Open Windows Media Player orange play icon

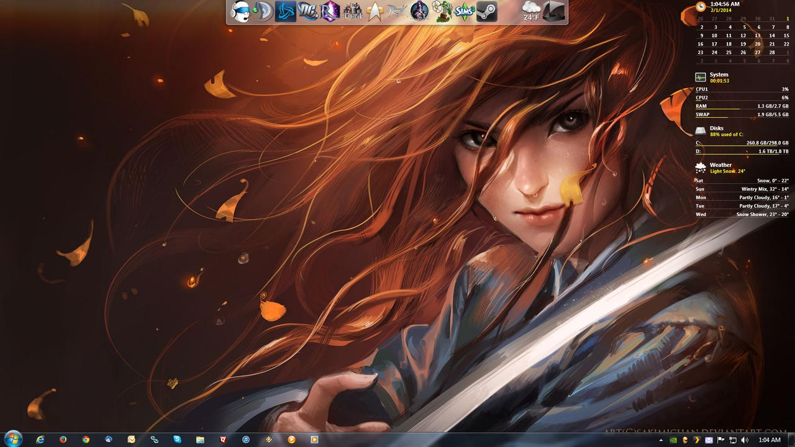pyautogui.click(x=291, y=440)
